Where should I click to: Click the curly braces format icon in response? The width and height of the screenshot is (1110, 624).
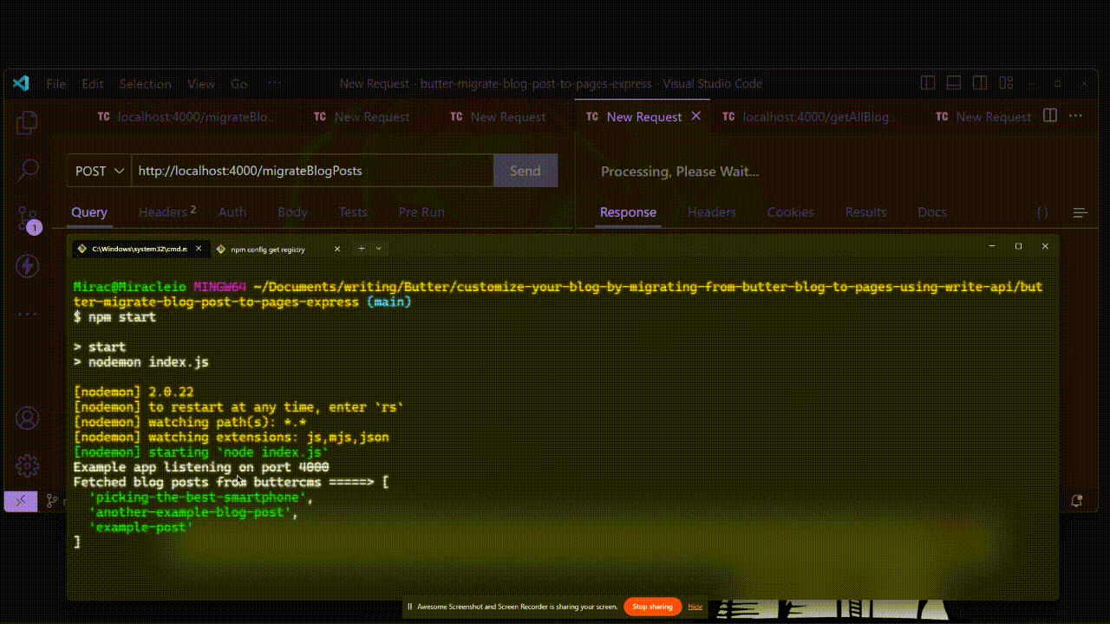pos(1042,212)
